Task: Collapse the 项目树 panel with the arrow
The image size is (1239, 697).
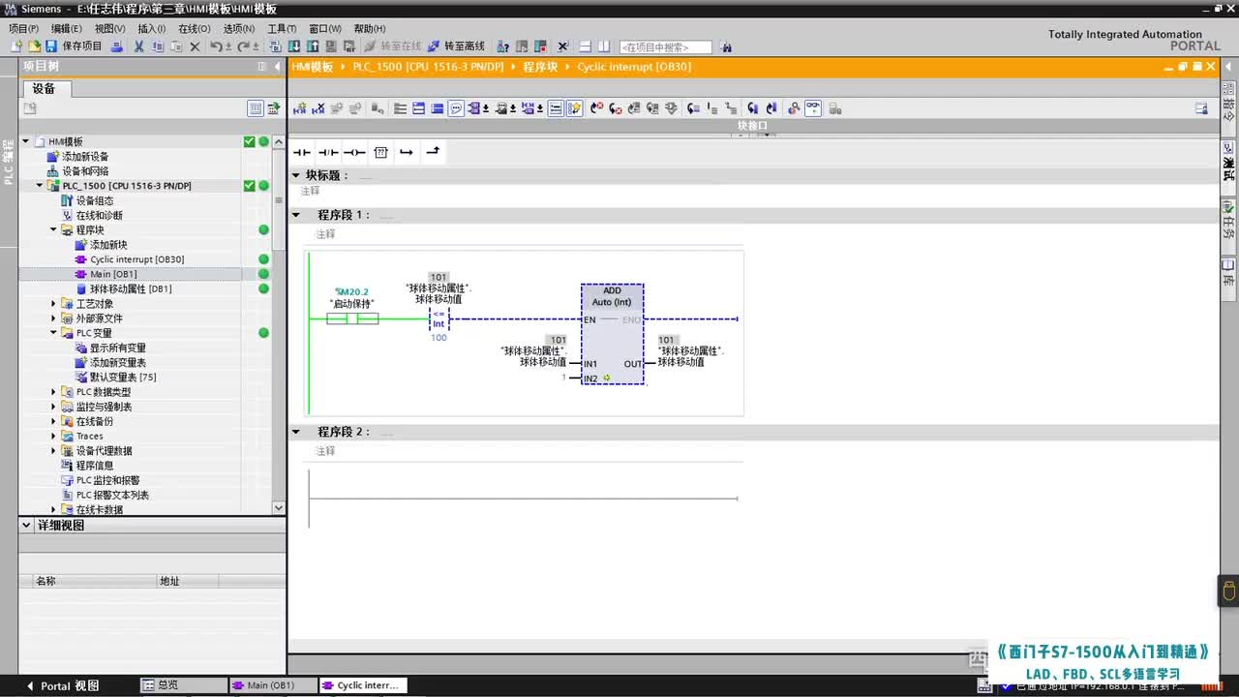Action: pyautogui.click(x=277, y=67)
